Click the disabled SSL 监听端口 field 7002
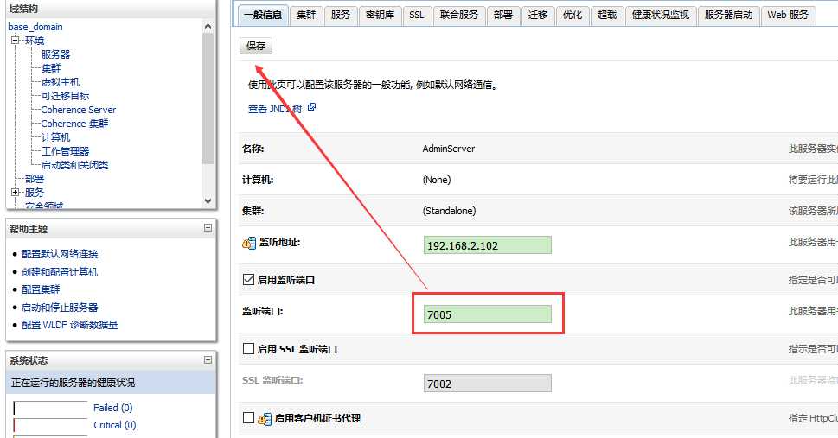 (x=488, y=384)
